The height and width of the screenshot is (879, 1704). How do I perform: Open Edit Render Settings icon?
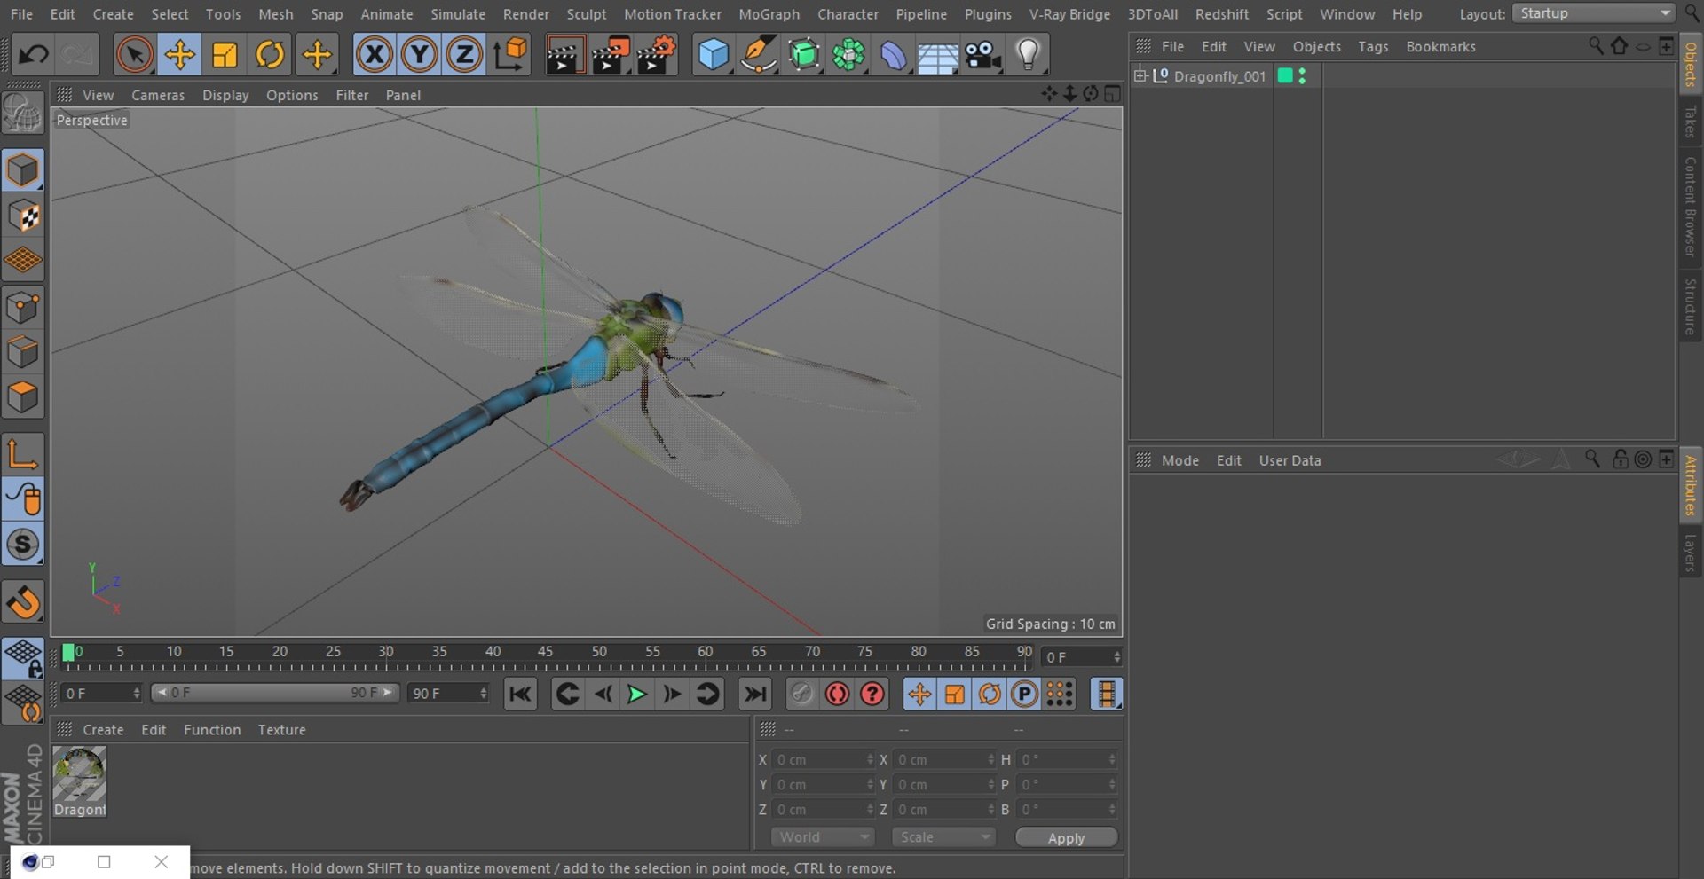(657, 55)
